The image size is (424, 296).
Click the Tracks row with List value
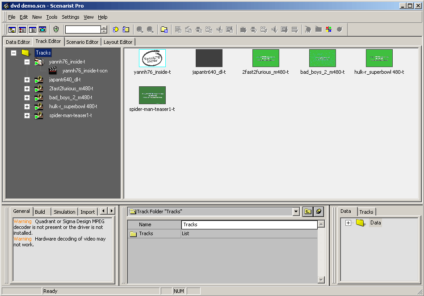point(222,233)
